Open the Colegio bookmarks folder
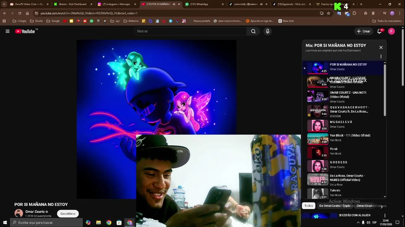The image size is (405, 227). 19,21
